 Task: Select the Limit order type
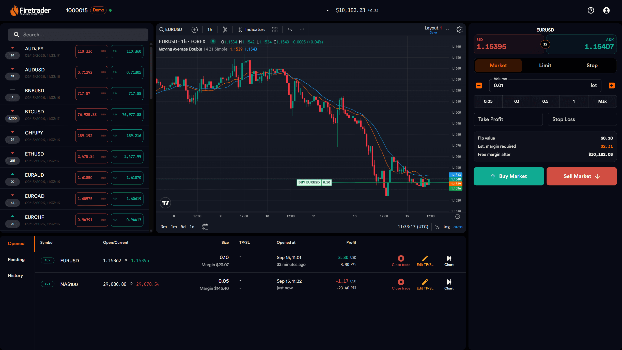click(x=545, y=66)
